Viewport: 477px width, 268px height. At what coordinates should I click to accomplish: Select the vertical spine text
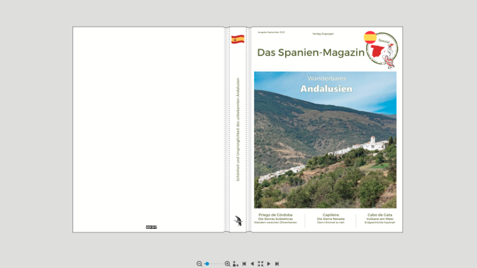238,130
